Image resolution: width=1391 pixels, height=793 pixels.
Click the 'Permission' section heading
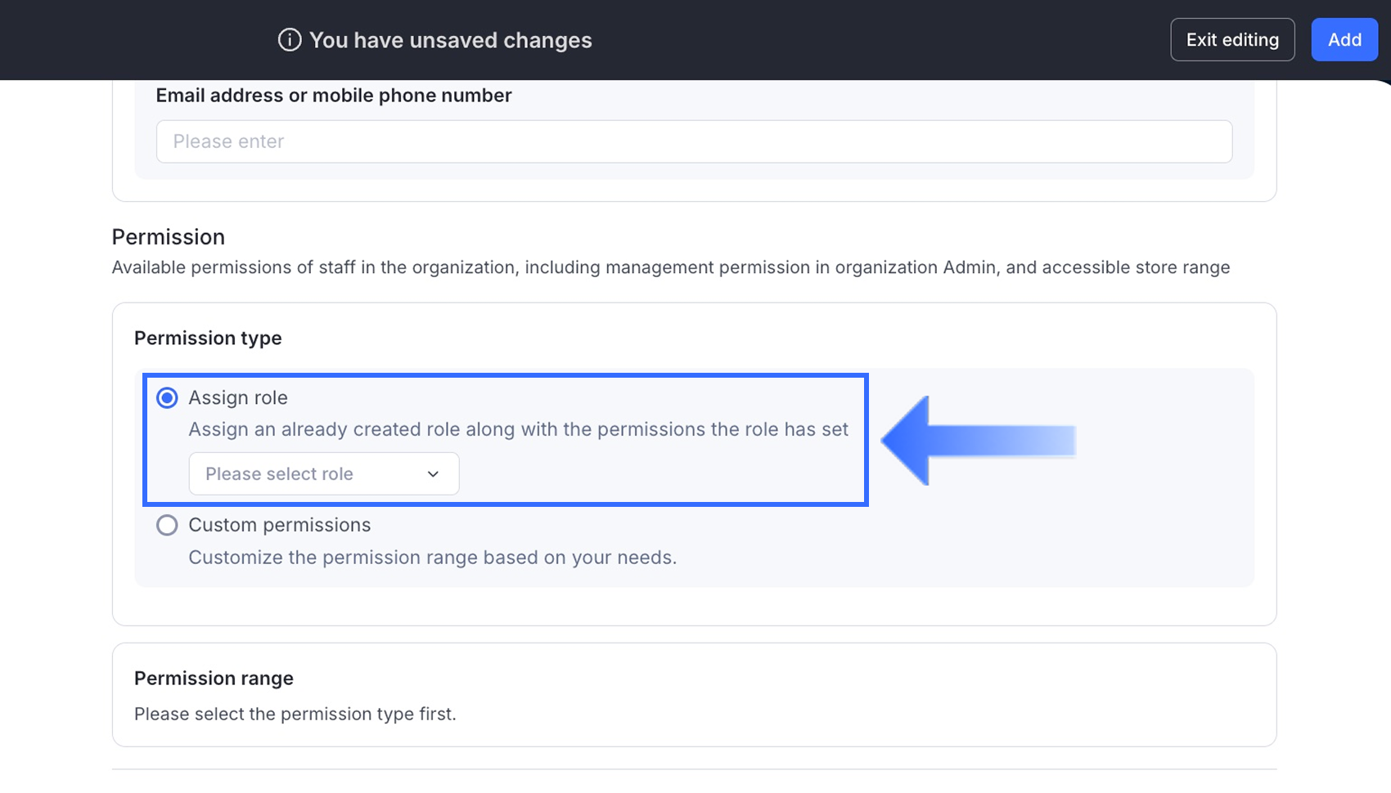pos(168,237)
